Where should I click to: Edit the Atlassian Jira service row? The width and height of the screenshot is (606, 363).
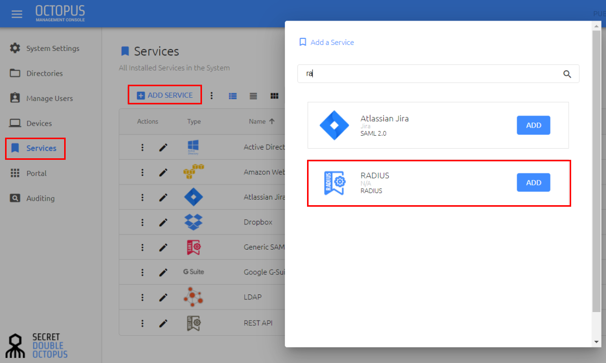(x=163, y=197)
